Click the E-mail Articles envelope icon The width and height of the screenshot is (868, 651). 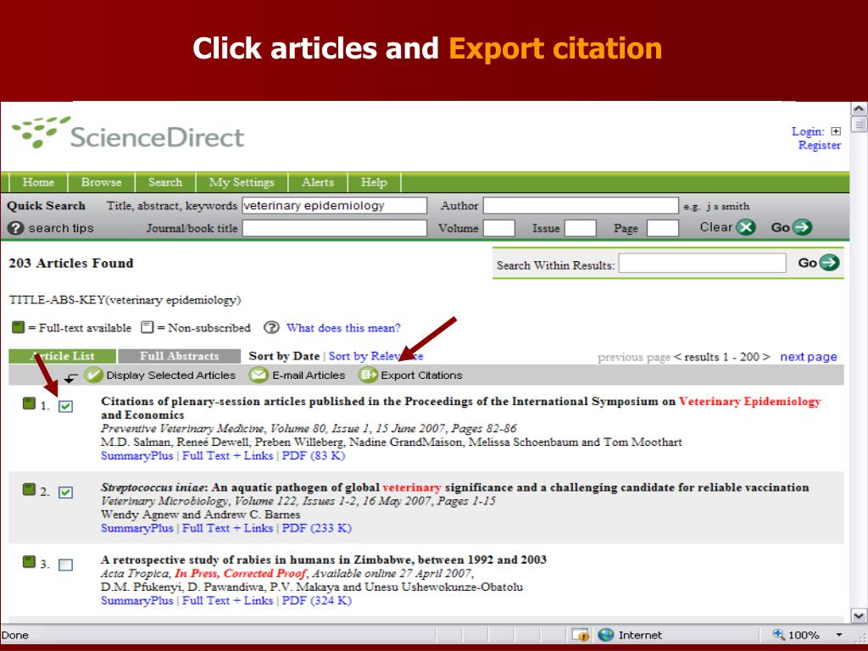(x=258, y=375)
